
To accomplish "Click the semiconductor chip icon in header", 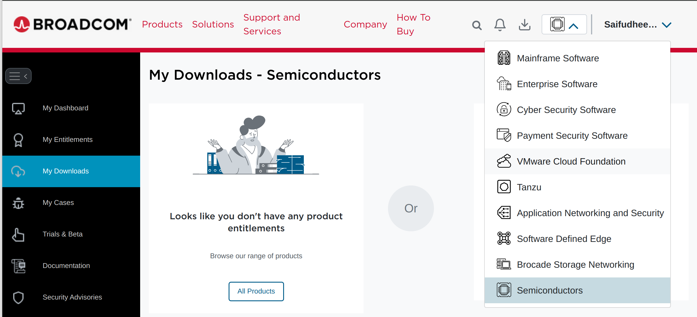I will click(557, 24).
